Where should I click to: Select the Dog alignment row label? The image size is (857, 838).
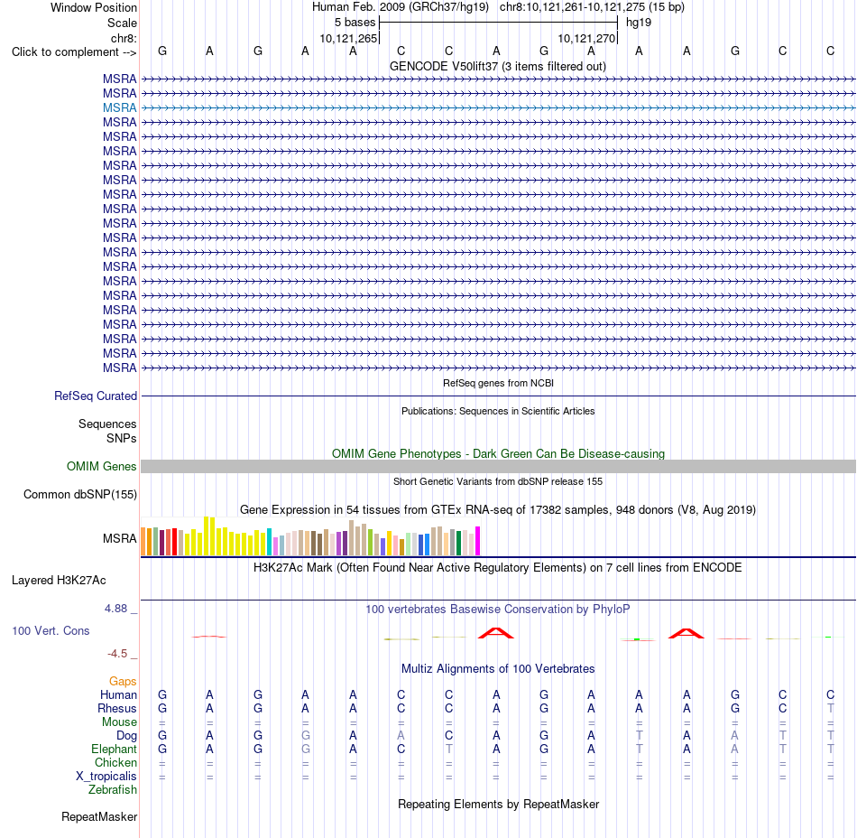click(x=126, y=736)
